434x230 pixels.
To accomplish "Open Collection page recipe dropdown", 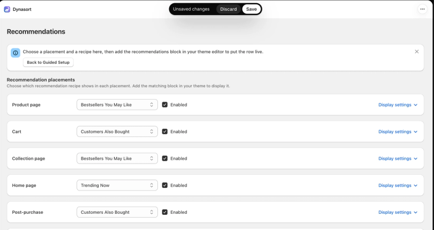I will click(x=117, y=159).
